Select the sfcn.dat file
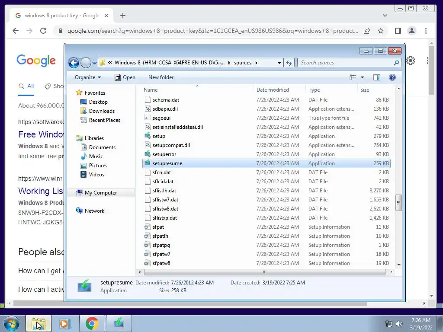Viewport: 443px width, 332px height. [x=266, y=172]
